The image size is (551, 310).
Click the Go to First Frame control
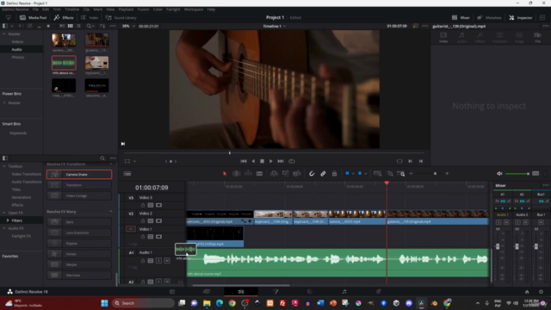(244, 161)
